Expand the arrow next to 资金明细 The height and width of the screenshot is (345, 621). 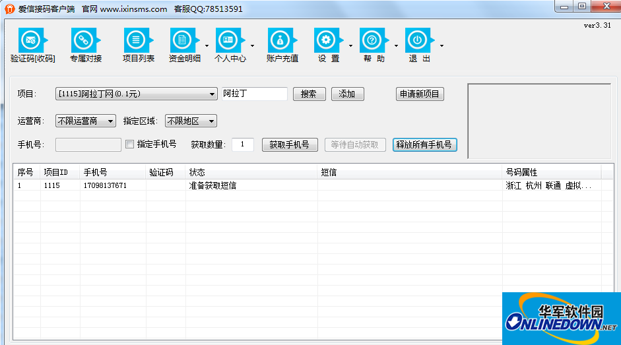pos(207,46)
